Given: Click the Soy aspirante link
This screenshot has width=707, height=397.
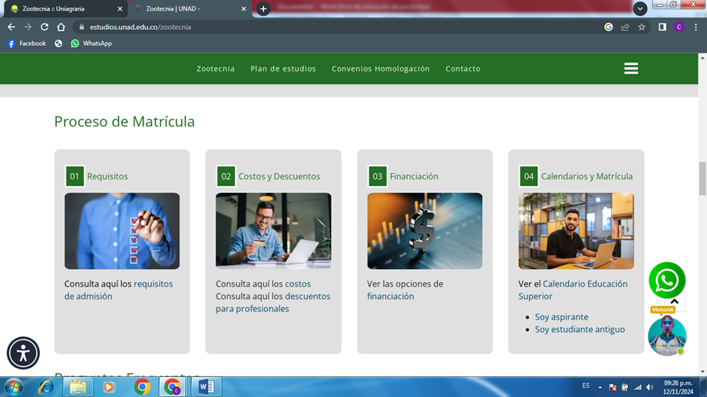Looking at the screenshot, I should coord(561,317).
